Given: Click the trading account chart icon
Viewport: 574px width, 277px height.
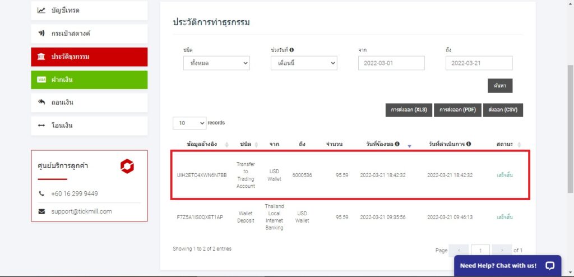Looking at the screenshot, I should tap(41, 10).
